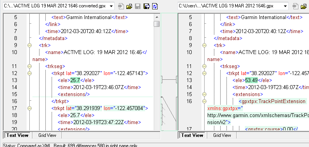Screen dimensions: 309x147
Task: Switch left pane to Text View tab
Action: (x=18, y=135)
